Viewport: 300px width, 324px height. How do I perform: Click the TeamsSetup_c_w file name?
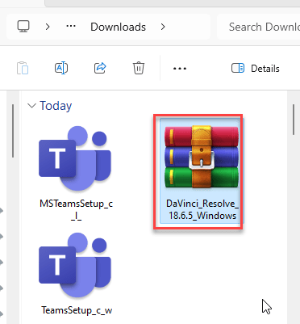77,310
